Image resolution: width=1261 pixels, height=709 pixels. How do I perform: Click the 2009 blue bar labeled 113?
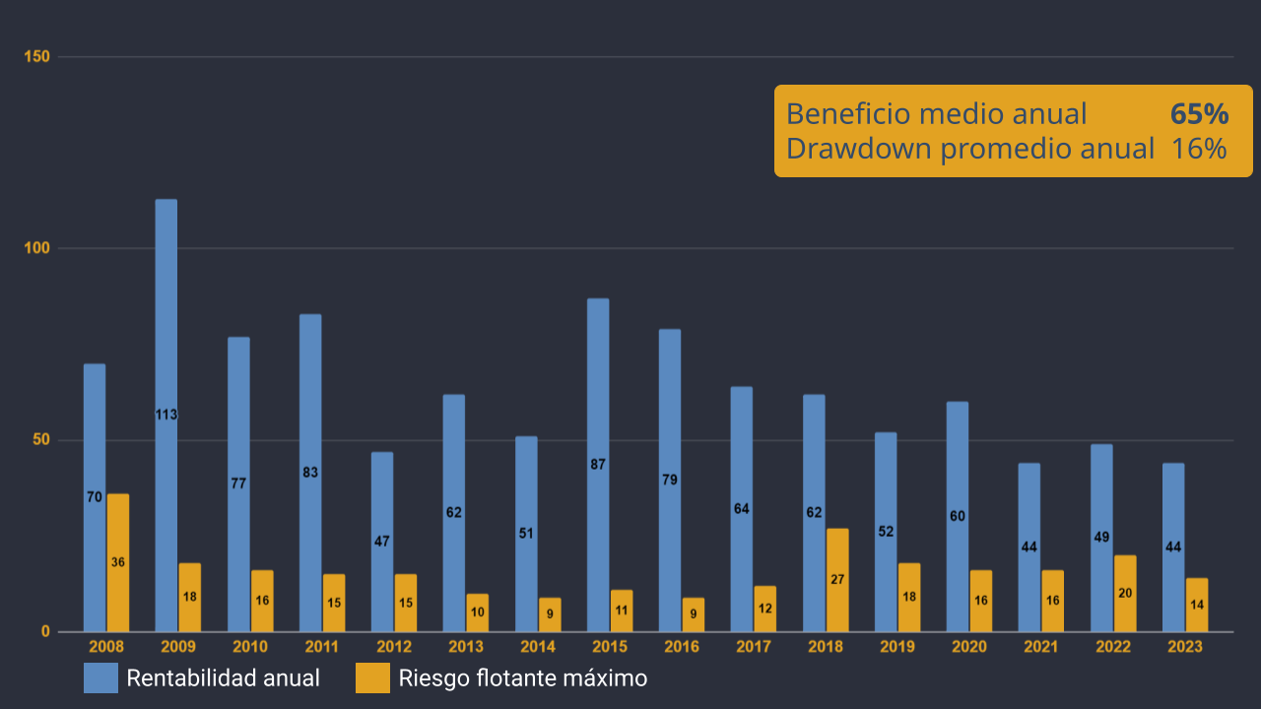166,414
